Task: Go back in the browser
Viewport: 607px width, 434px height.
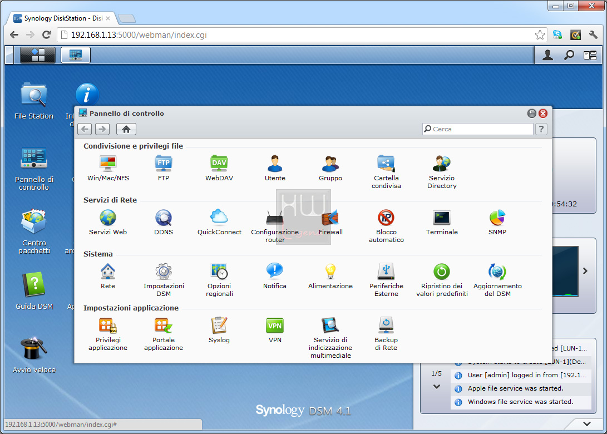Action: (x=14, y=35)
